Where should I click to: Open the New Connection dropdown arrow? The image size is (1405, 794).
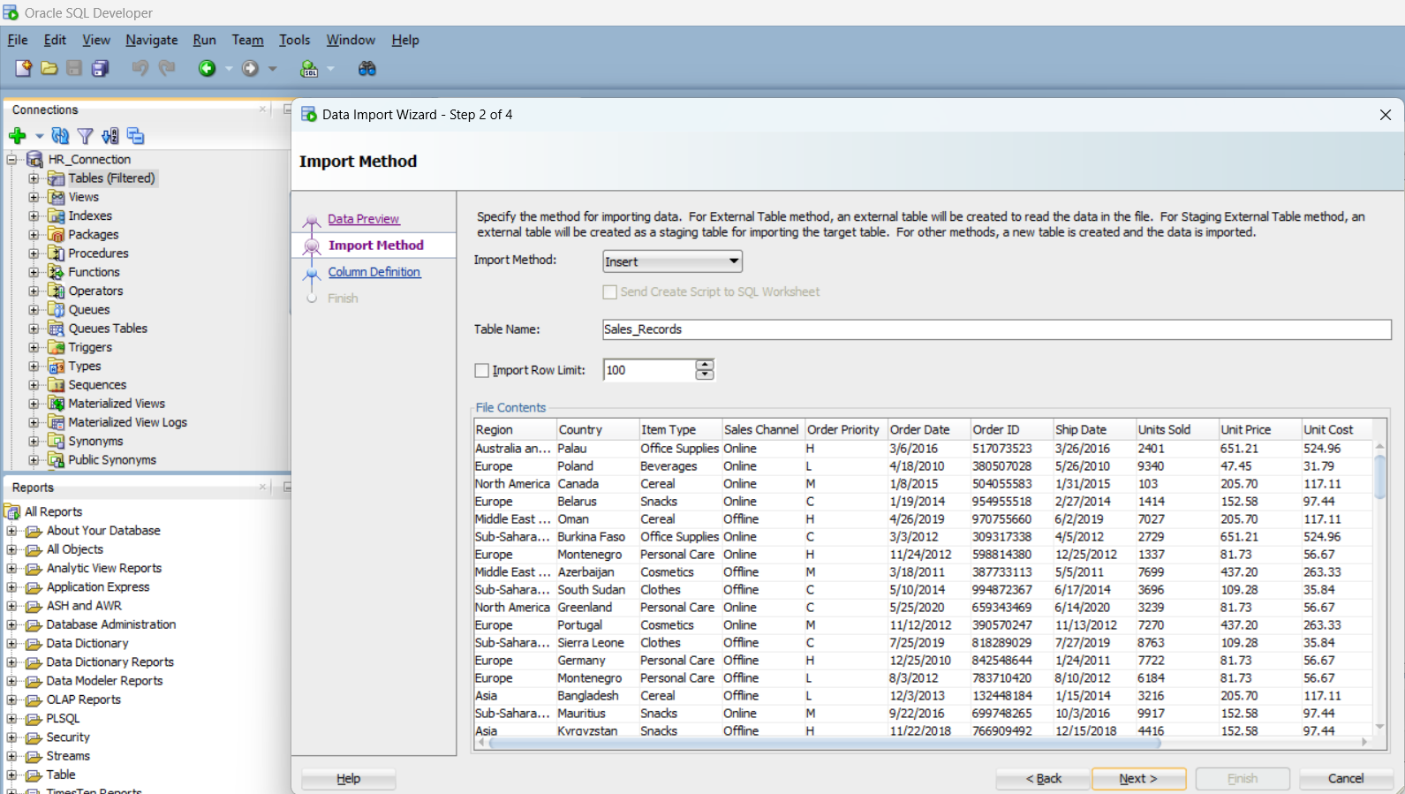39,136
